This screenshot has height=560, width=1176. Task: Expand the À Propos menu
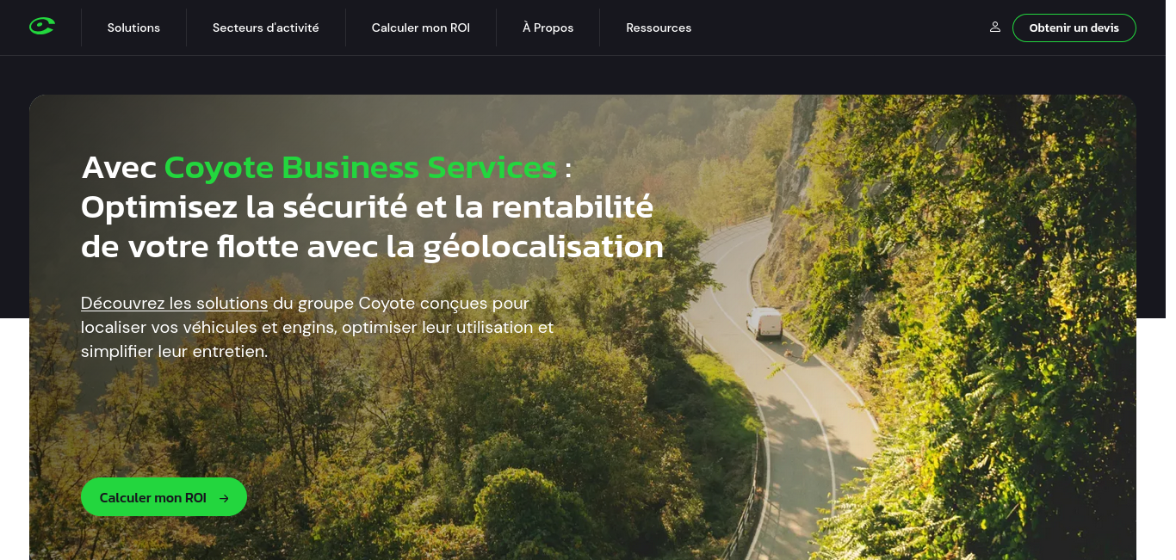(548, 28)
